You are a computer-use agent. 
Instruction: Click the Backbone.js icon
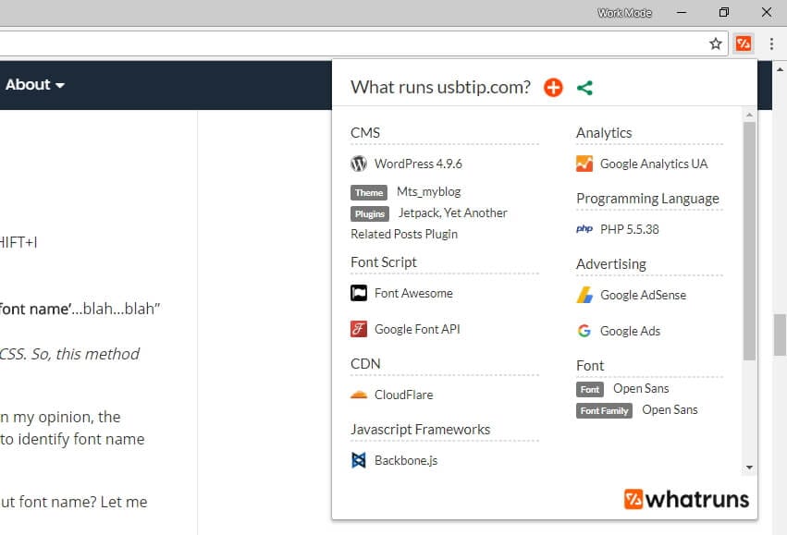359,460
